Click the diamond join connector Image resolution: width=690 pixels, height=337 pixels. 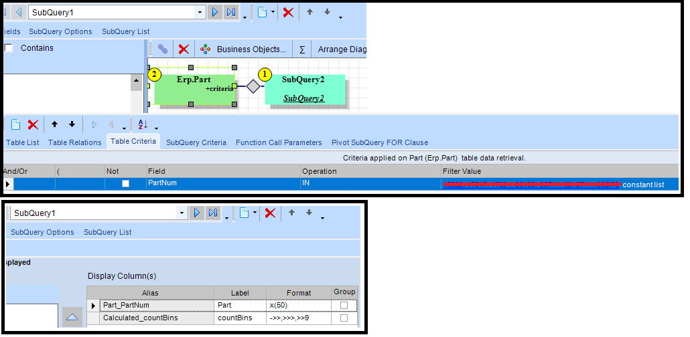(253, 86)
